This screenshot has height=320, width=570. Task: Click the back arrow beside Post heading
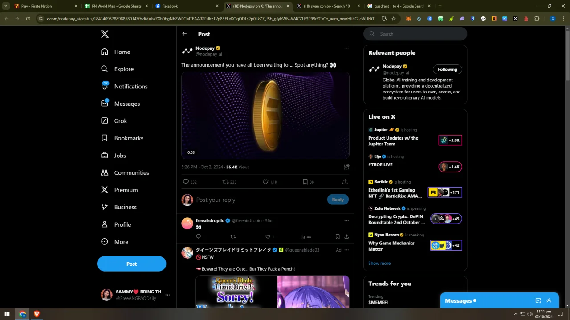184,34
